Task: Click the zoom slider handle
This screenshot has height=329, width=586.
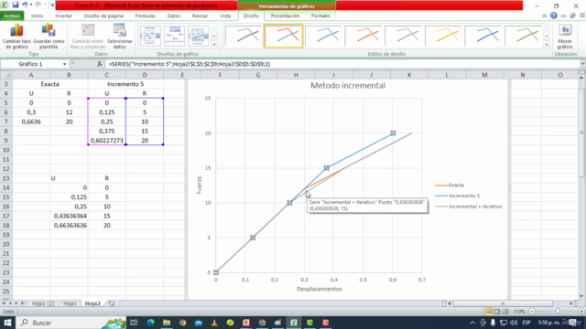Action: (x=558, y=312)
